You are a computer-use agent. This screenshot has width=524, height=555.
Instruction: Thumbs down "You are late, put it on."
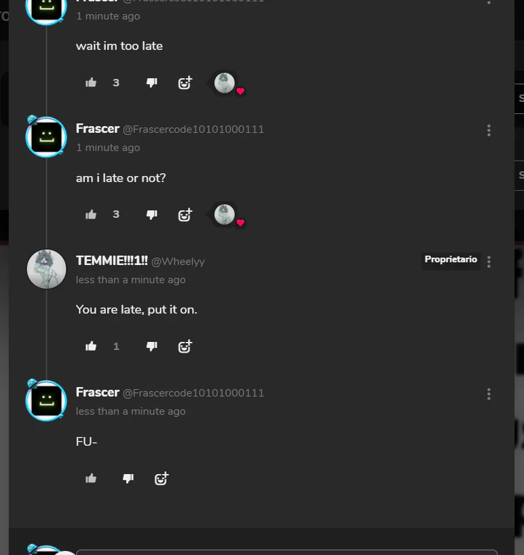pyautogui.click(x=152, y=346)
